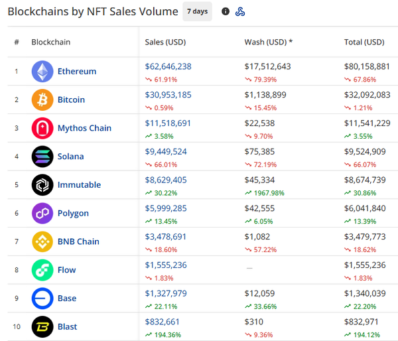Sort by Wash (USD) column header
The width and height of the screenshot is (398, 341).
tap(269, 42)
